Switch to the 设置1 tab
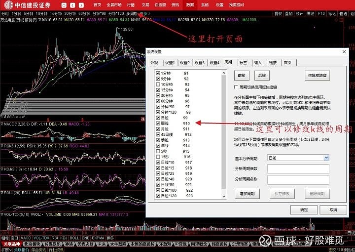This screenshot has width=355, height=252. pyautogui.click(x=170, y=63)
